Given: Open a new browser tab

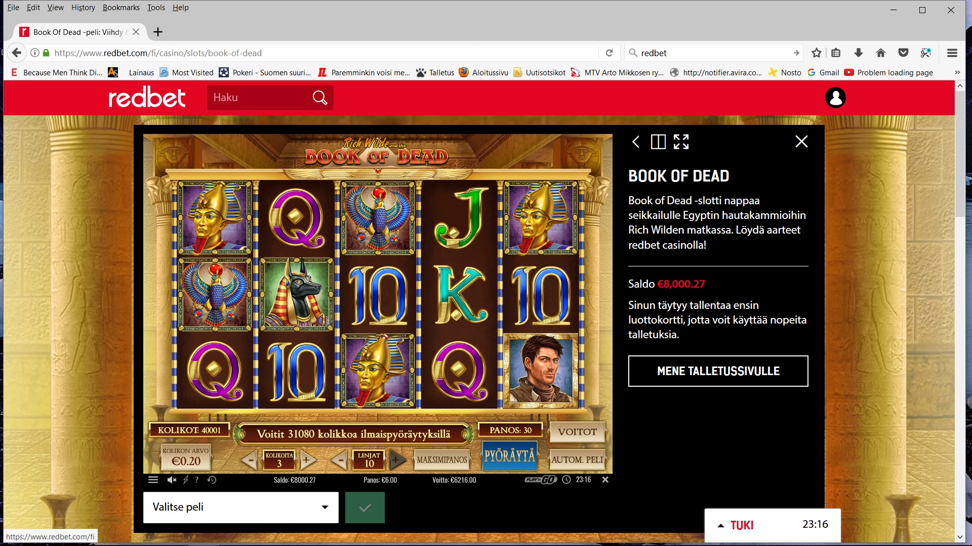Looking at the screenshot, I should (x=158, y=32).
